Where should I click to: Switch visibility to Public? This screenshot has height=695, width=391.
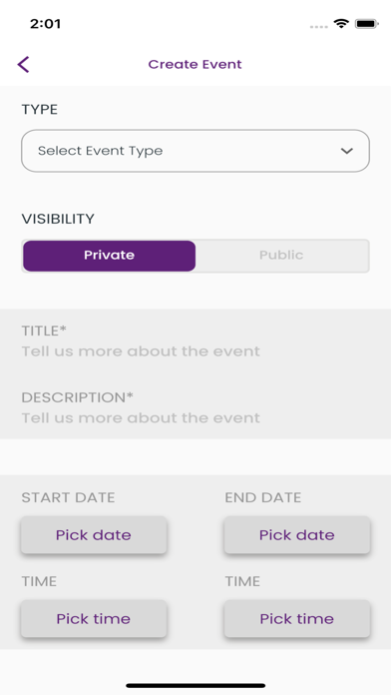[x=281, y=256]
